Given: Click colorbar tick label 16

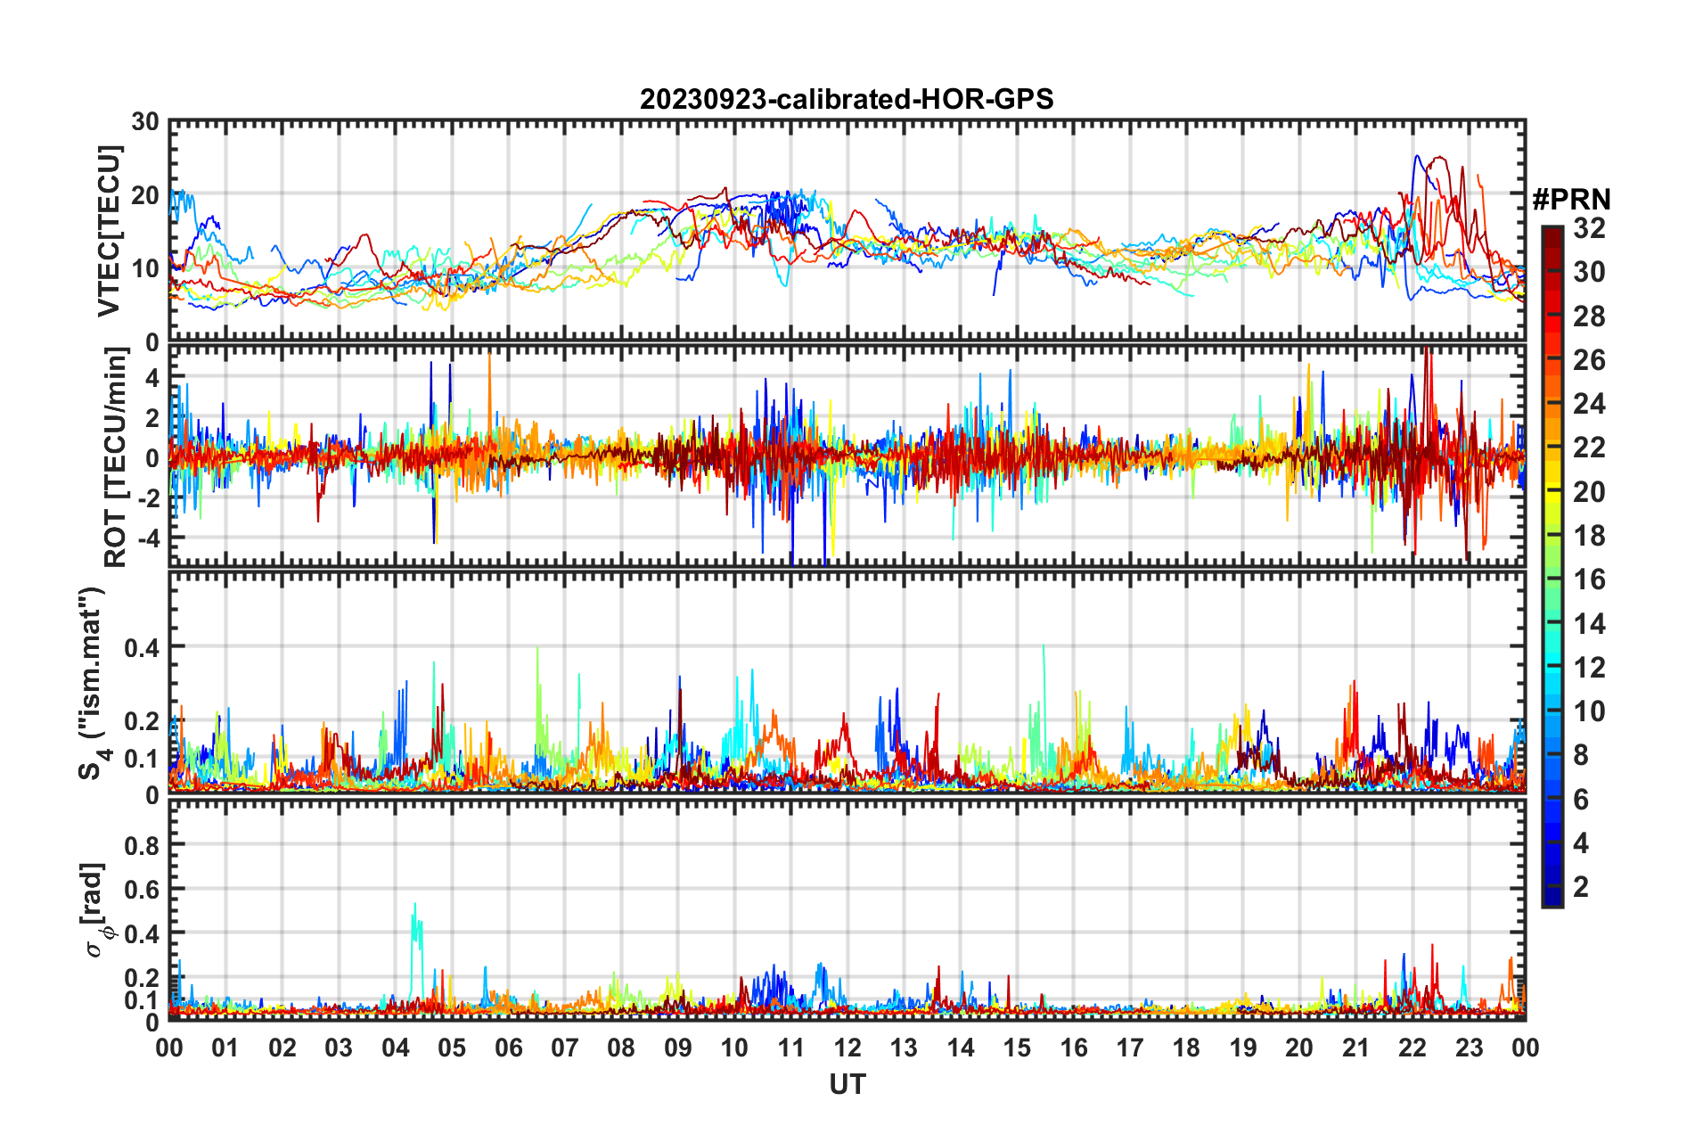Looking at the screenshot, I should click(1589, 579).
